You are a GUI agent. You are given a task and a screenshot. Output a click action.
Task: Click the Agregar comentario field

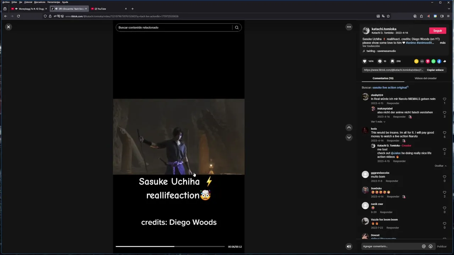390,246
